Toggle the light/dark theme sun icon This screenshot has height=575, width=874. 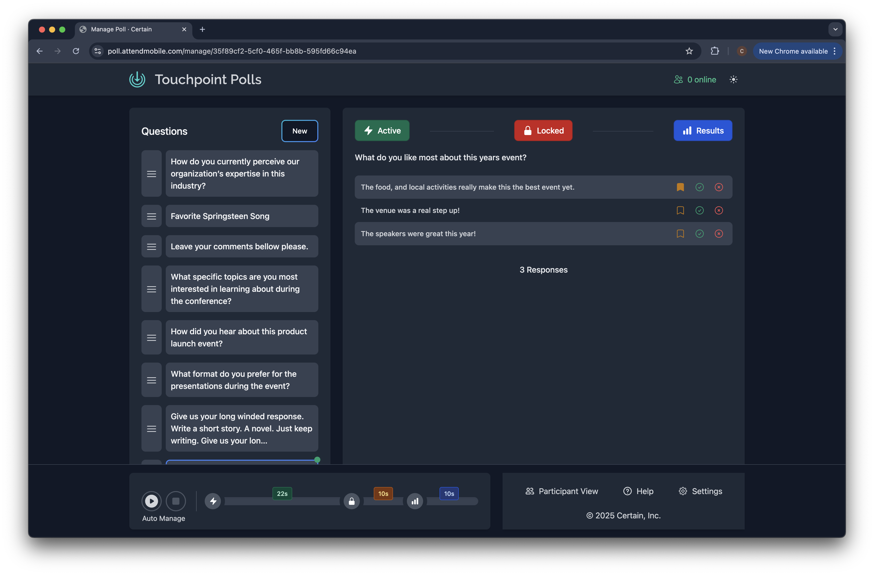point(733,80)
